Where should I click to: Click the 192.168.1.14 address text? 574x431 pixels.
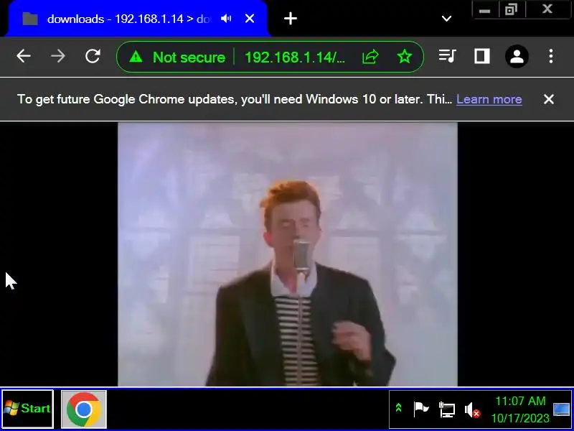pos(295,57)
